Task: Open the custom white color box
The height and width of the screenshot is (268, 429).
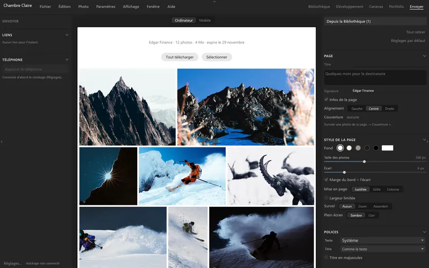Action: (x=387, y=148)
